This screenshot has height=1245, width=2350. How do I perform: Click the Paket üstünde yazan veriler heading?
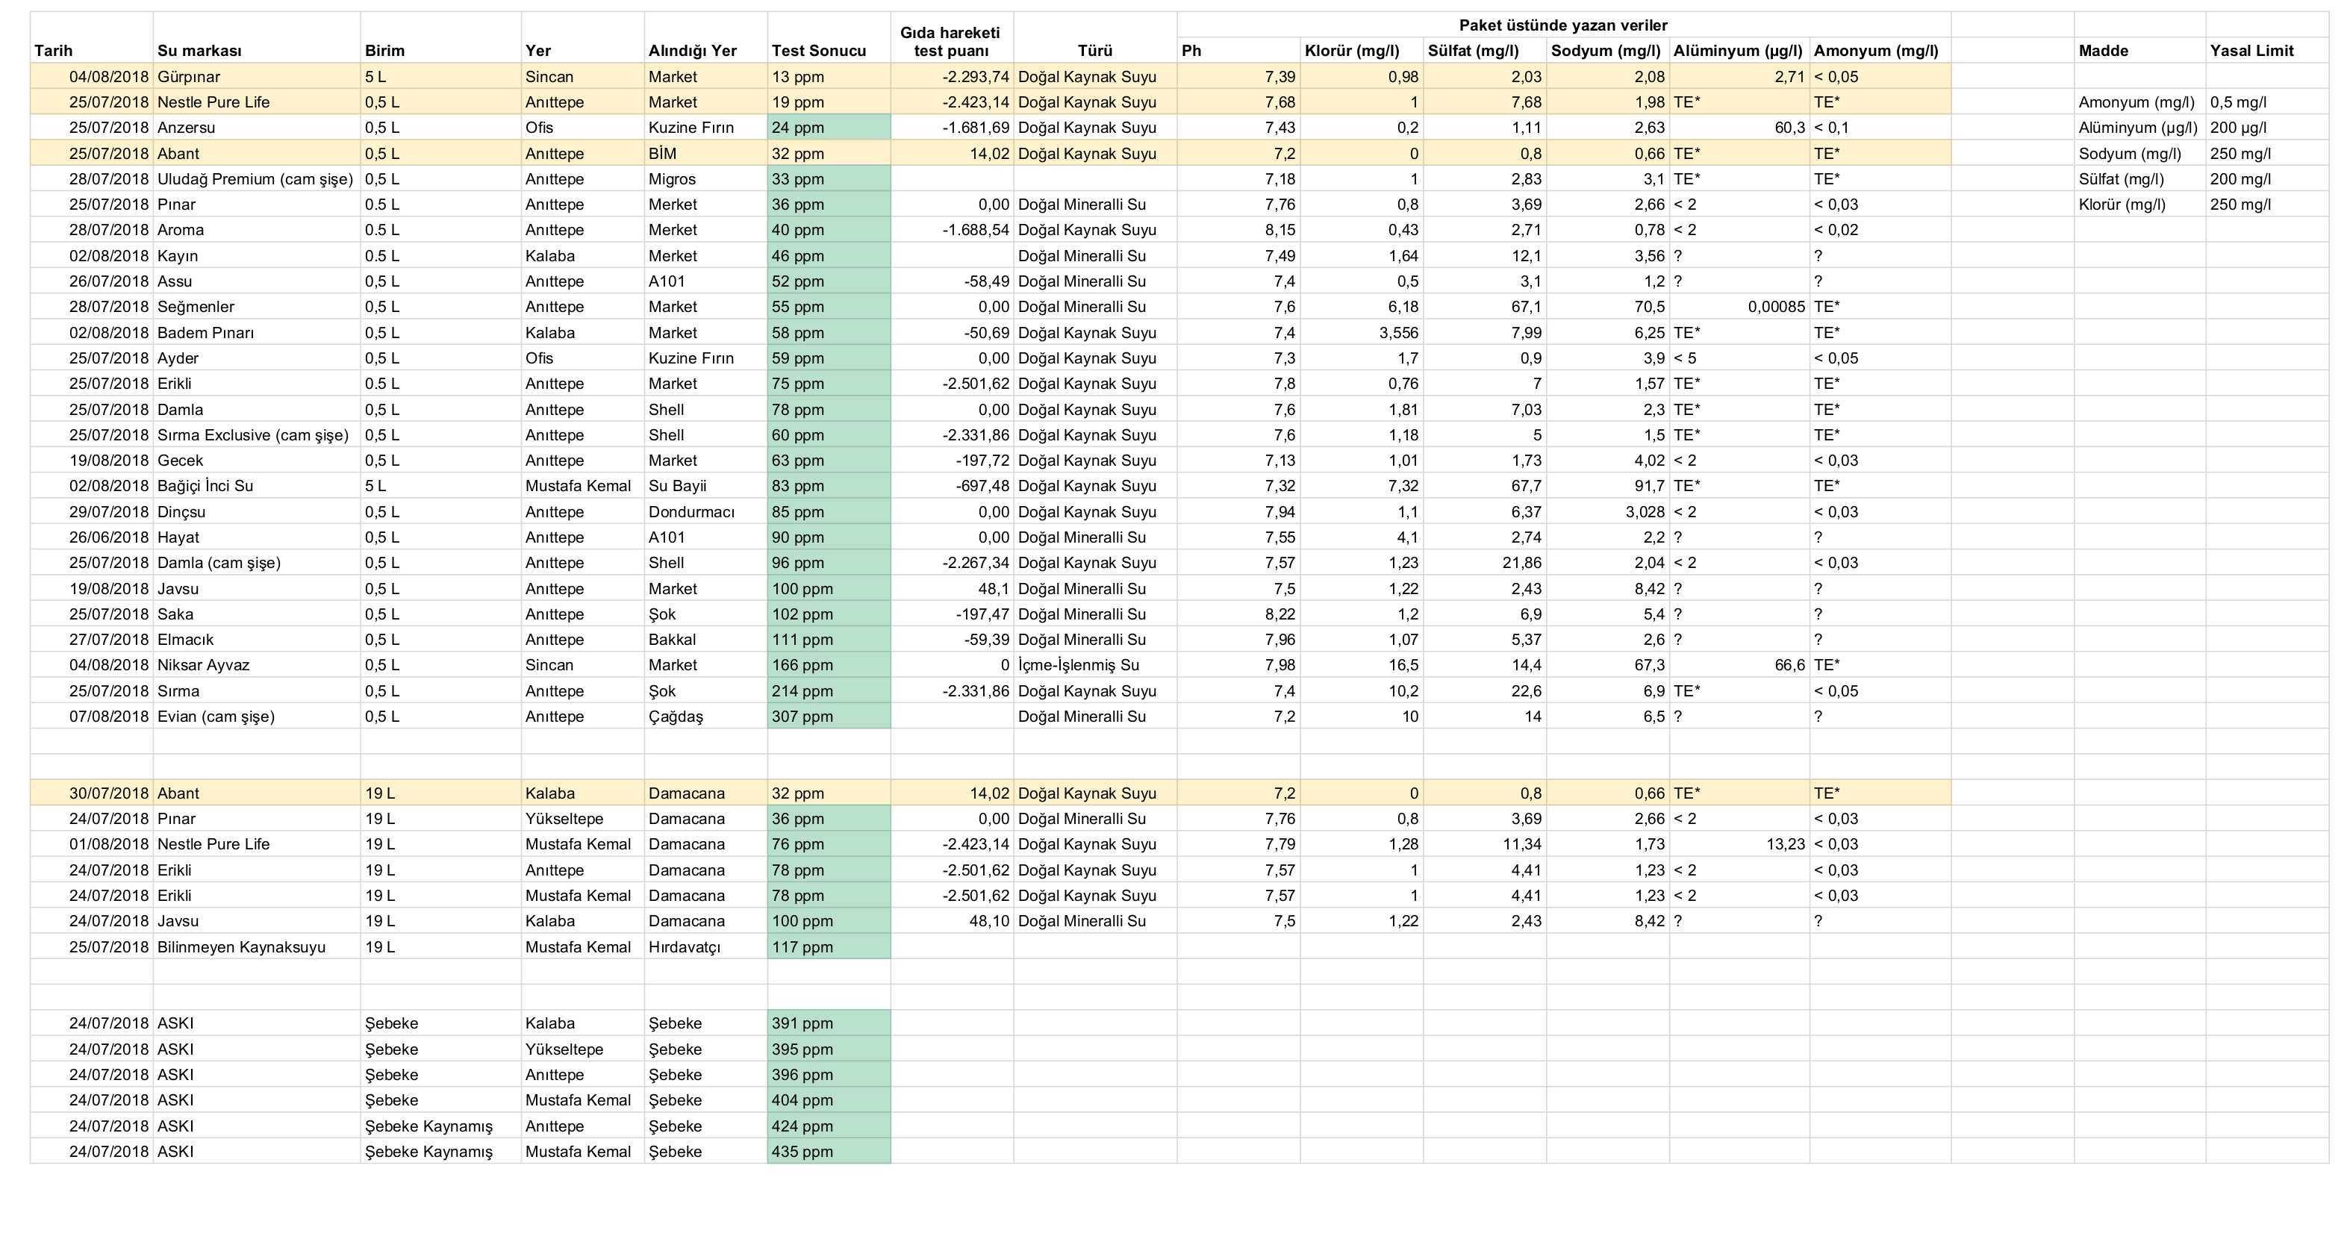(1562, 25)
